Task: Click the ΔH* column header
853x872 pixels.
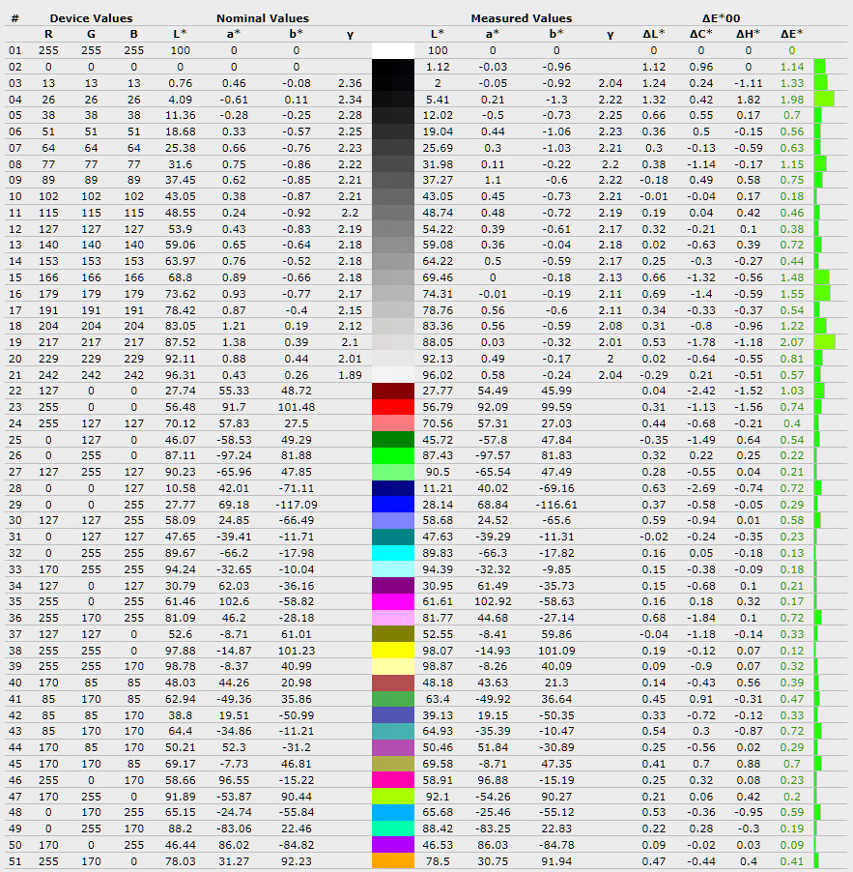Action: pyautogui.click(x=748, y=34)
